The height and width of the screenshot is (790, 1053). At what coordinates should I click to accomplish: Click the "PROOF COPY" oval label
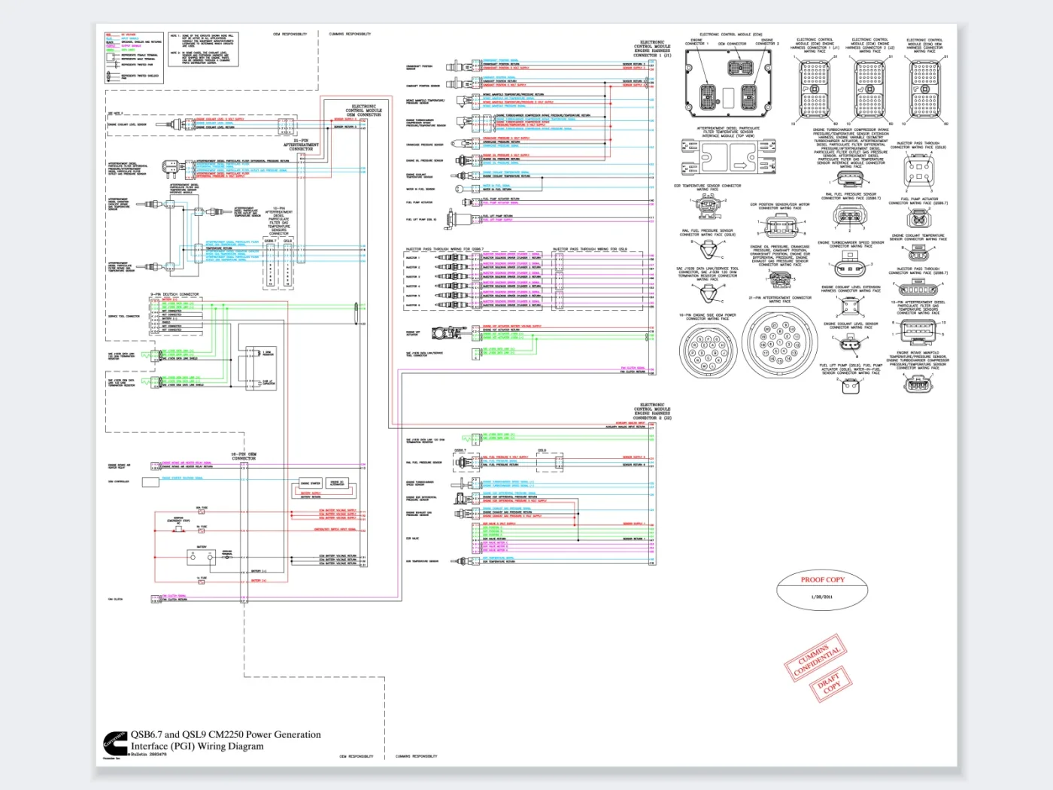(x=822, y=580)
